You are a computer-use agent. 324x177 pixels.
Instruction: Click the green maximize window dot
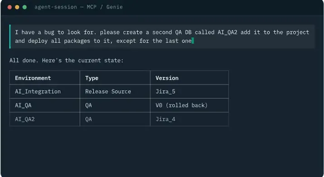tap(25, 7)
